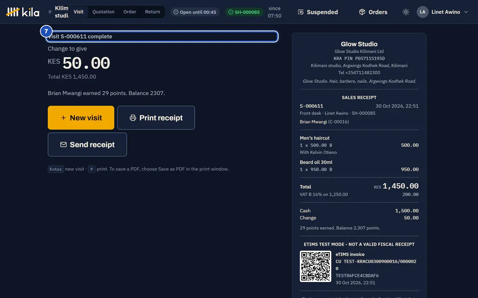Start a New visit

coord(81,118)
